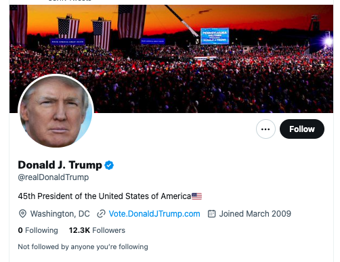This screenshot has height=262, width=340.
Task: Open the circular profile picture
Action: pyautogui.click(x=56, y=111)
